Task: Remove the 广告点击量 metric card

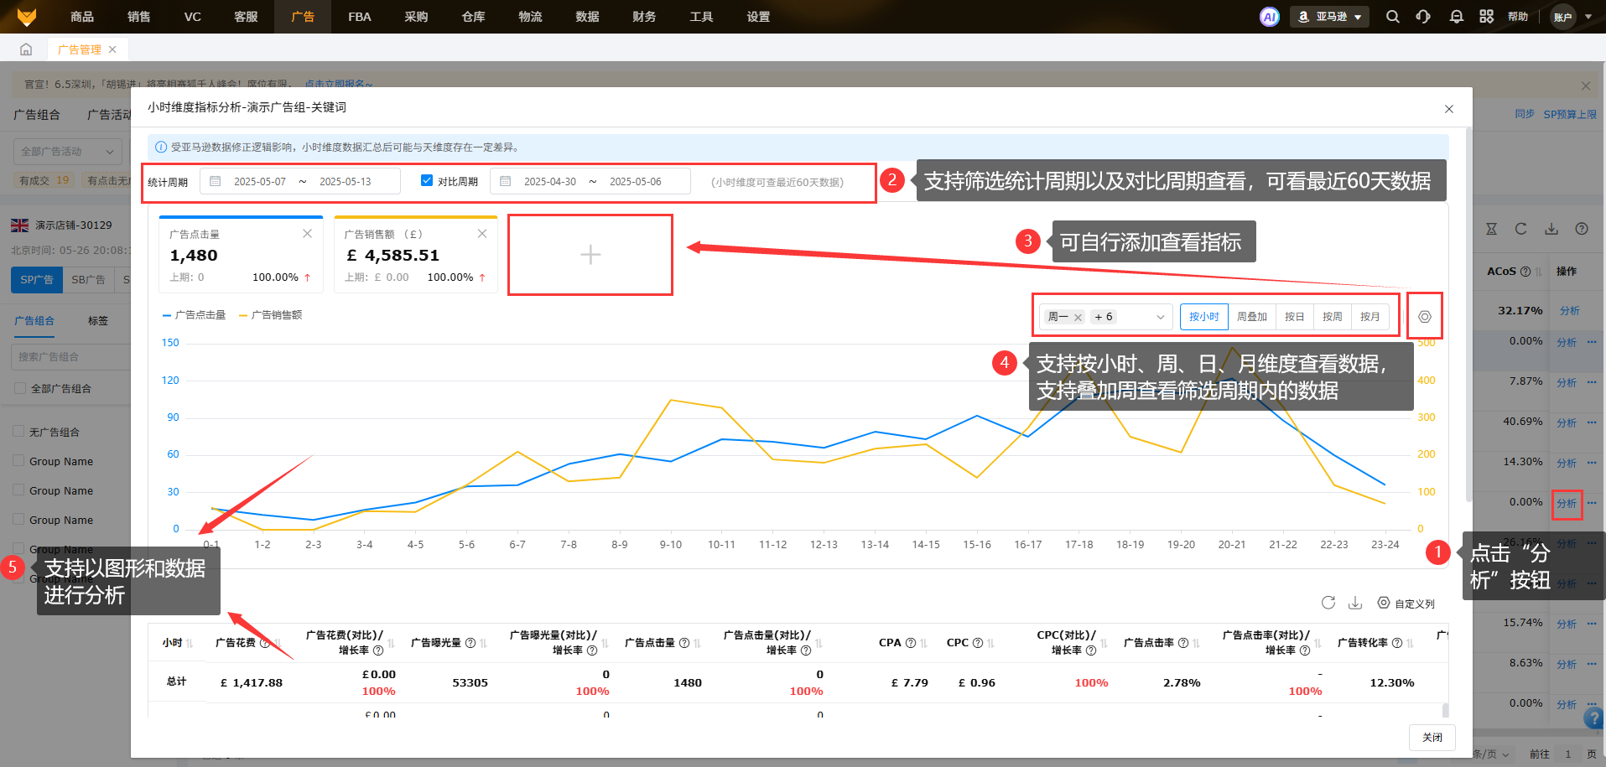Action: point(307,234)
